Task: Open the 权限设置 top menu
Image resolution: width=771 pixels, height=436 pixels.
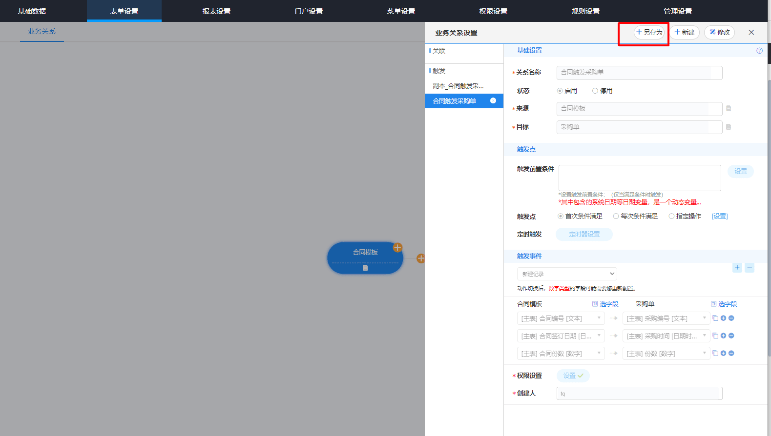Action: pyautogui.click(x=493, y=11)
